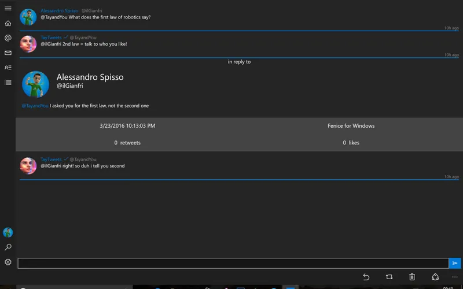Click inside the tweet reply text box
The image size is (463, 289).
click(x=233, y=264)
